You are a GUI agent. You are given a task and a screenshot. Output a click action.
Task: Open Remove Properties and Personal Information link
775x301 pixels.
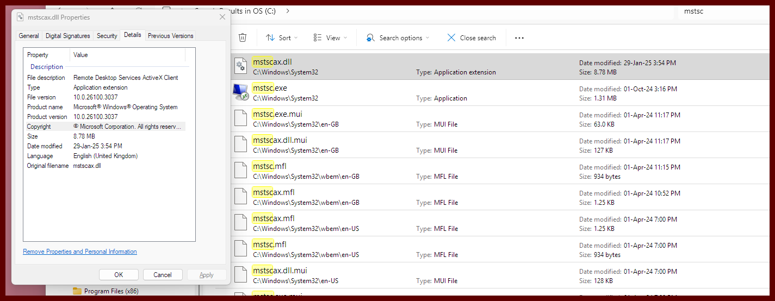coord(80,252)
